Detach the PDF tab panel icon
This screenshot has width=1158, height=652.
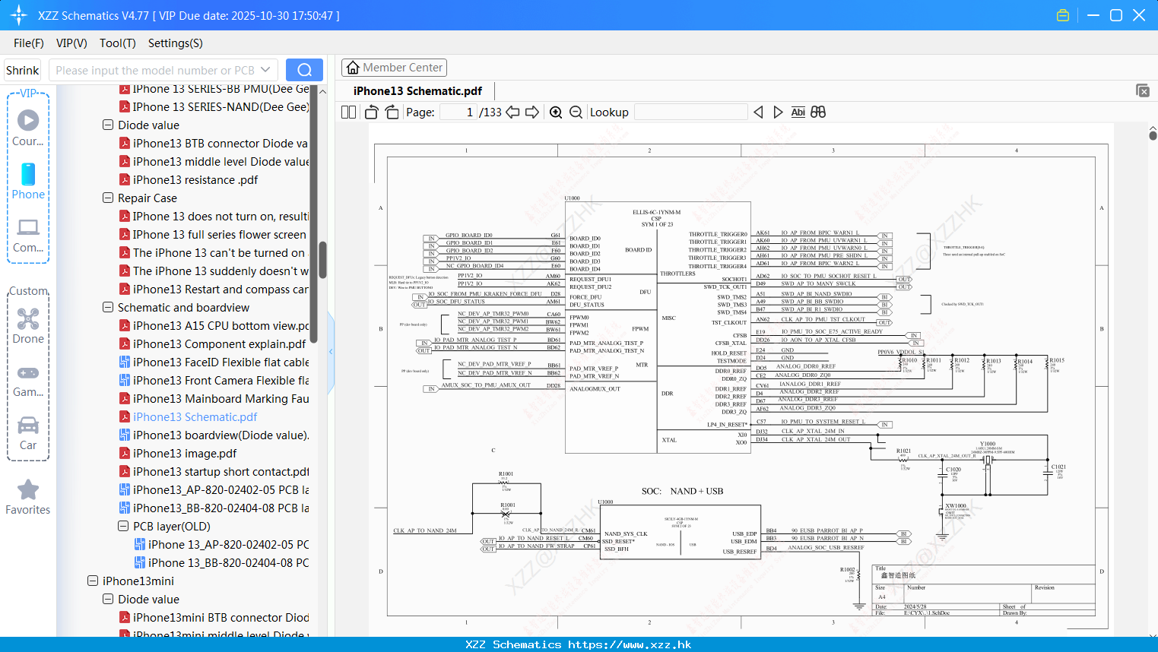click(x=1143, y=90)
